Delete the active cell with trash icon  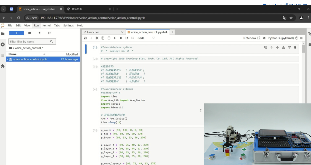(295, 47)
